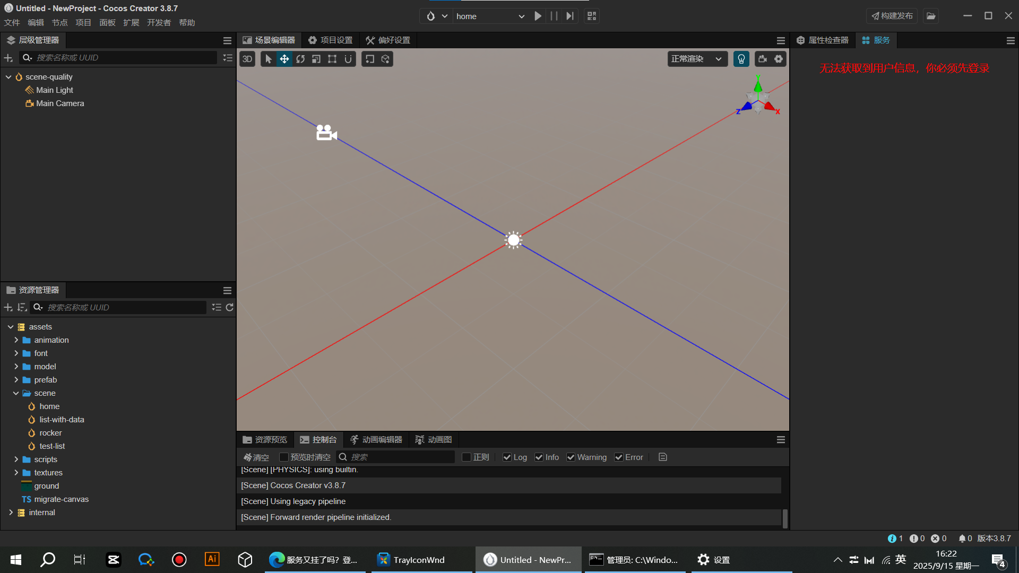Screen dimensions: 1019x573
Task: Expand the textures folder
Action: tap(16, 473)
